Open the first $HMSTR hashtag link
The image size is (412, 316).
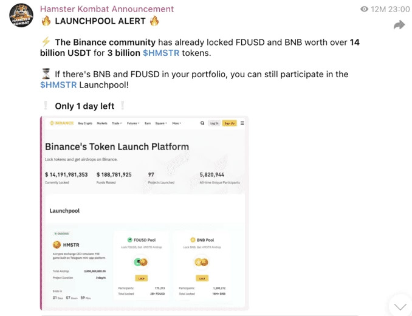pyautogui.click(x=161, y=53)
